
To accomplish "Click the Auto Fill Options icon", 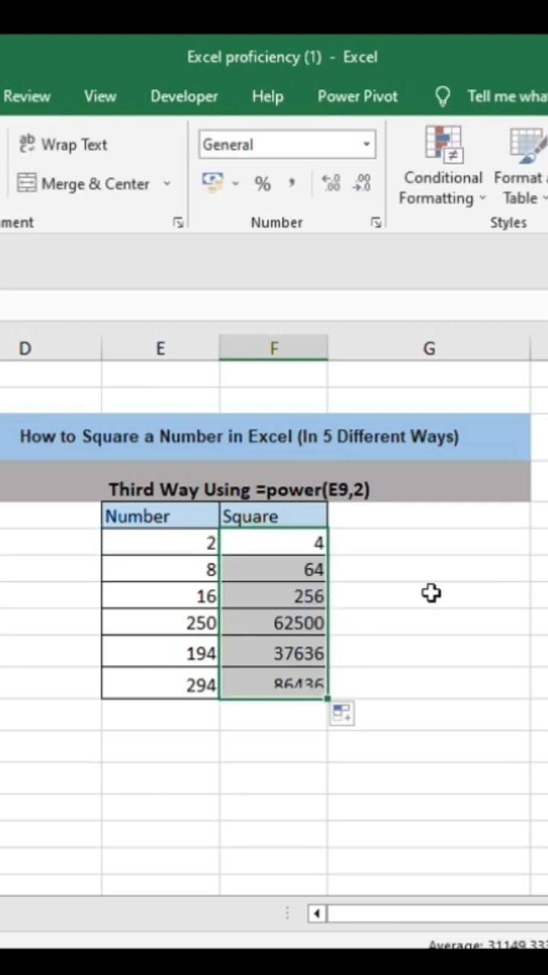I will (x=342, y=714).
